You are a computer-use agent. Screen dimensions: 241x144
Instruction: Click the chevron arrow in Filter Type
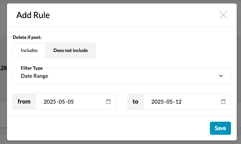tap(221, 76)
